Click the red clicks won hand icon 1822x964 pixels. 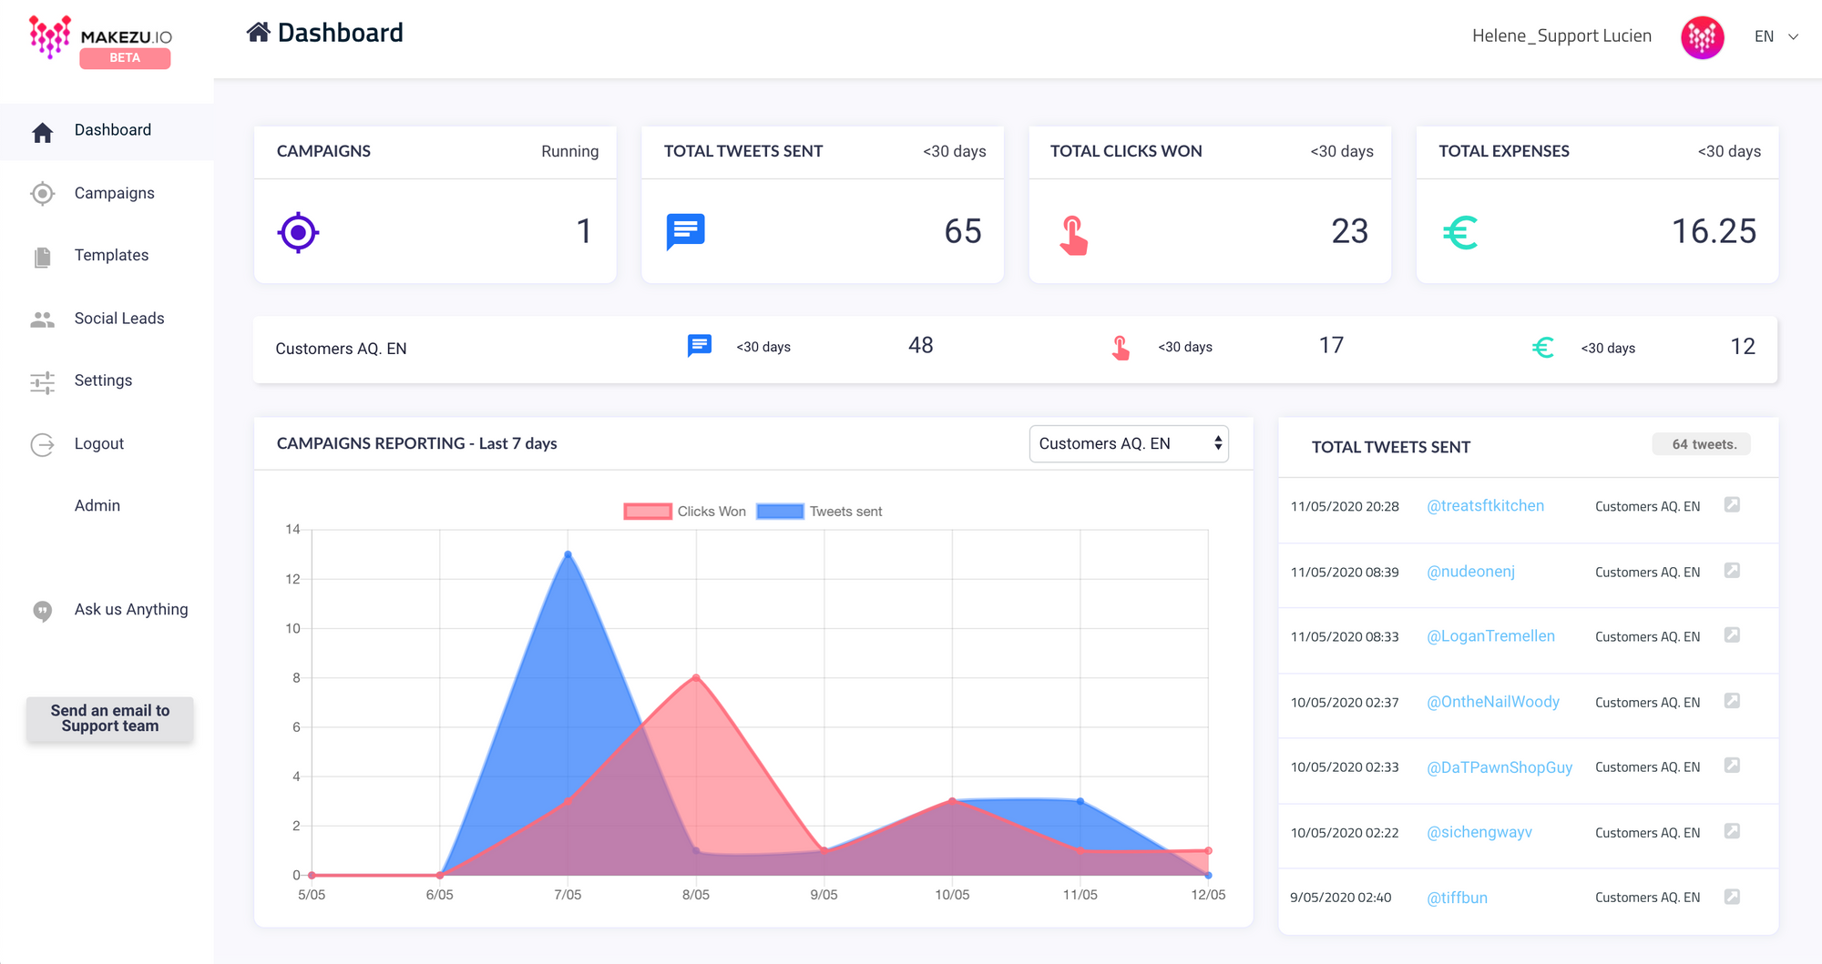pyautogui.click(x=1073, y=235)
